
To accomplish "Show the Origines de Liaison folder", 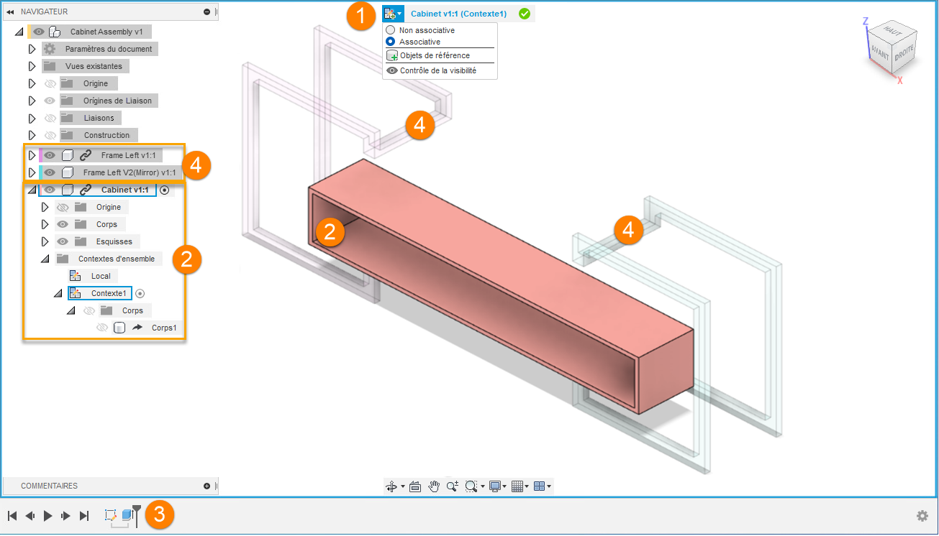I will click(50, 101).
